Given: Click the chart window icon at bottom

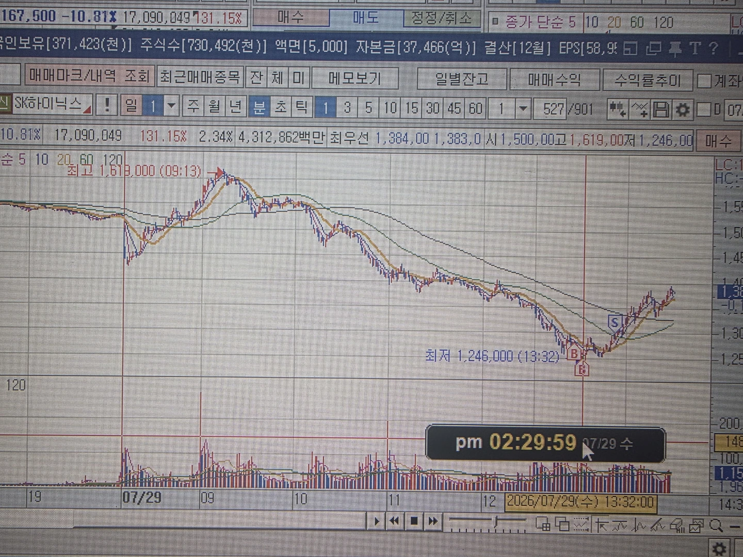Looking at the screenshot, I should pos(696,526).
